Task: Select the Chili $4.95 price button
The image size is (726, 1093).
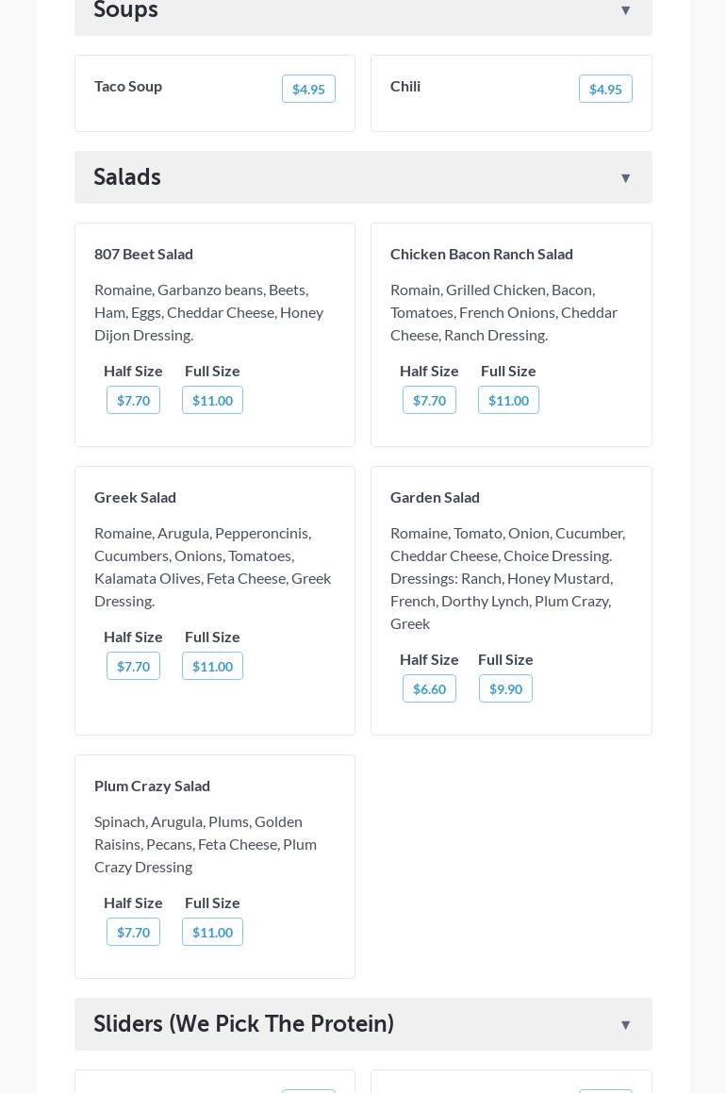Action: pyautogui.click(x=605, y=89)
